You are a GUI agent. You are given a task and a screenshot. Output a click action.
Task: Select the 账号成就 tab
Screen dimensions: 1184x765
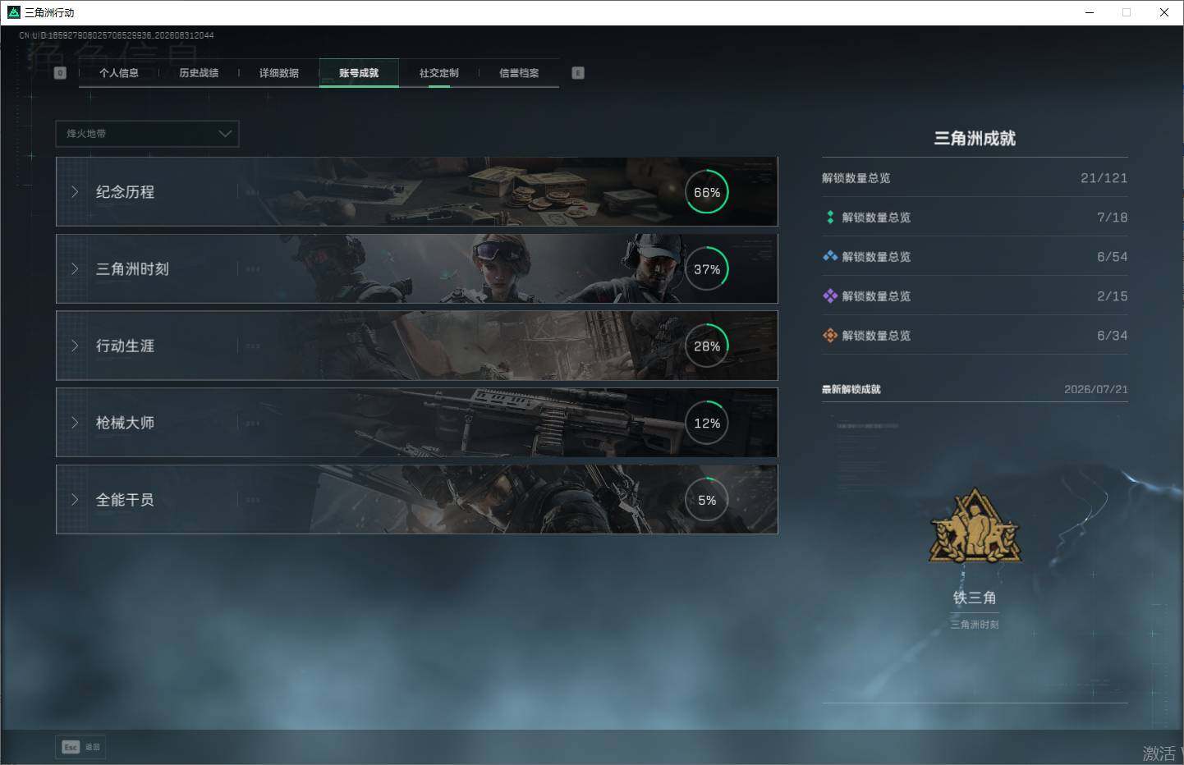click(359, 73)
